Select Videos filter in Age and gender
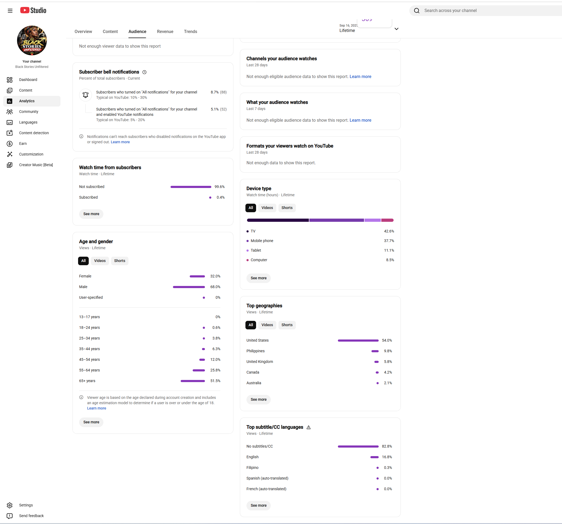562x524 pixels. (x=100, y=260)
